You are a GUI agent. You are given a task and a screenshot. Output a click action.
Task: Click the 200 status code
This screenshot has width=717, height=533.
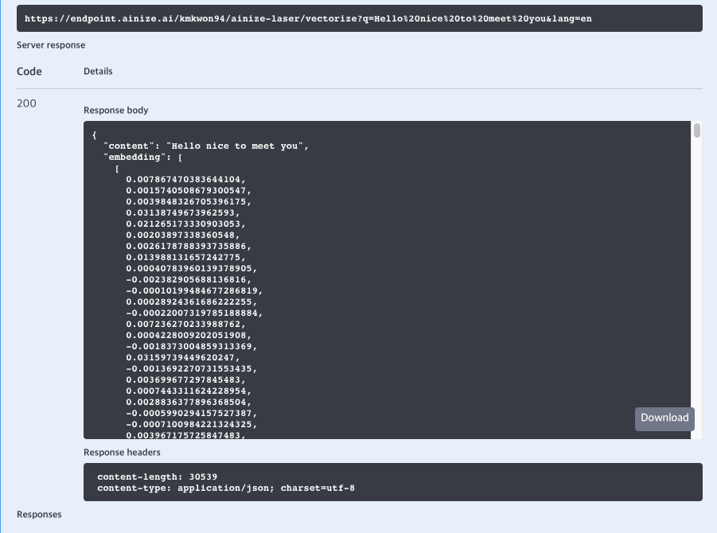[26, 103]
